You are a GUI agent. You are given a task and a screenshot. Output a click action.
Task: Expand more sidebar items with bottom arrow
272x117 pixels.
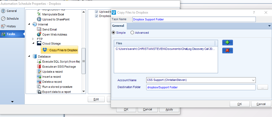[12, 102]
